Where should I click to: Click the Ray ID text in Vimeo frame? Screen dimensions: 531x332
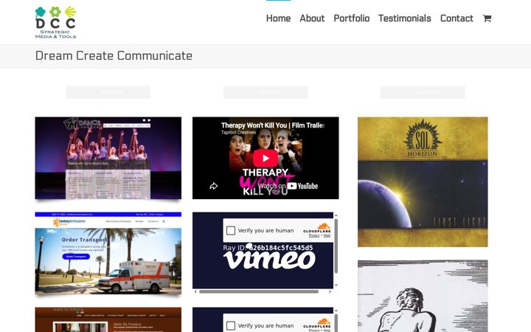click(268, 248)
